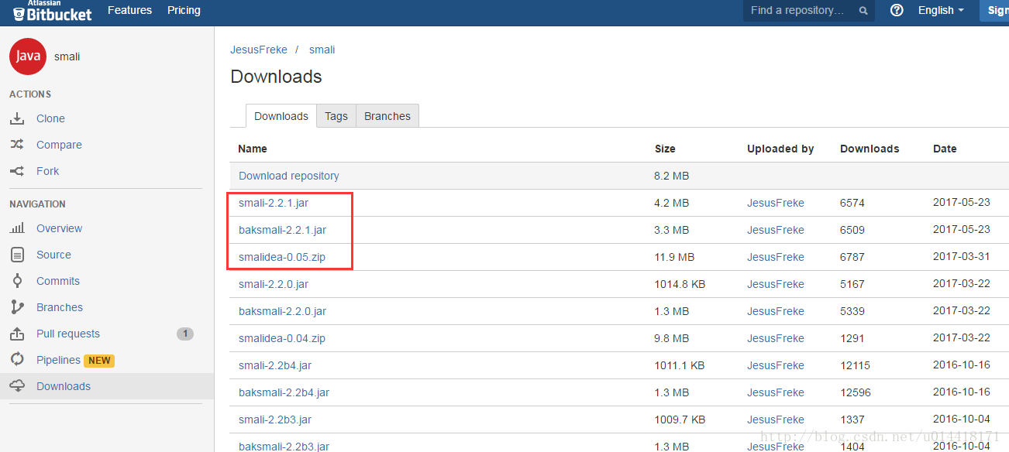This screenshot has height=452, width=1009.
Task: Open the Fork action in sidebar
Action: coord(47,171)
